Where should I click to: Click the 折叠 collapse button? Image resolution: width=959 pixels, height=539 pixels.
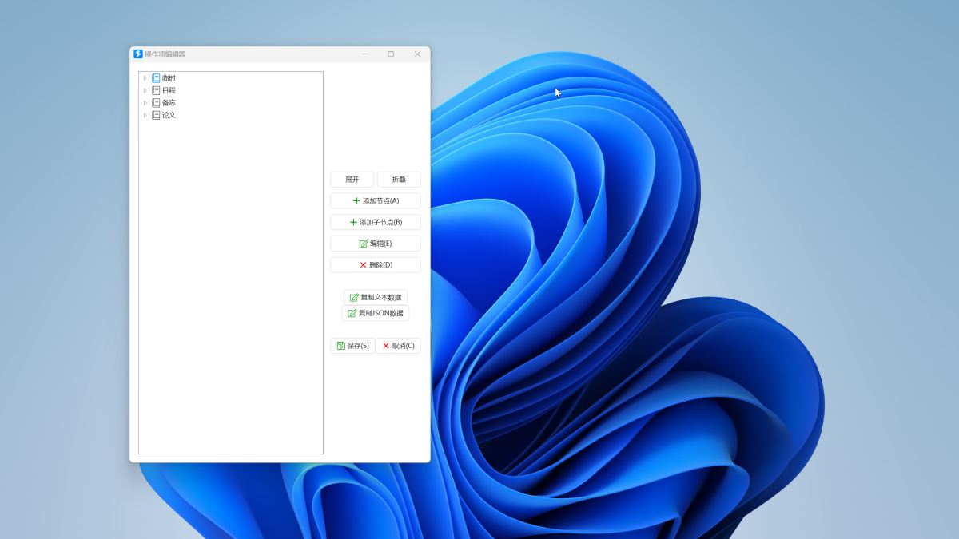[x=399, y=180]
